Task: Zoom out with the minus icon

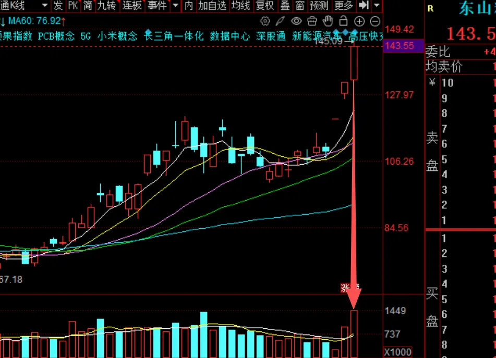Action: (375, 21)
